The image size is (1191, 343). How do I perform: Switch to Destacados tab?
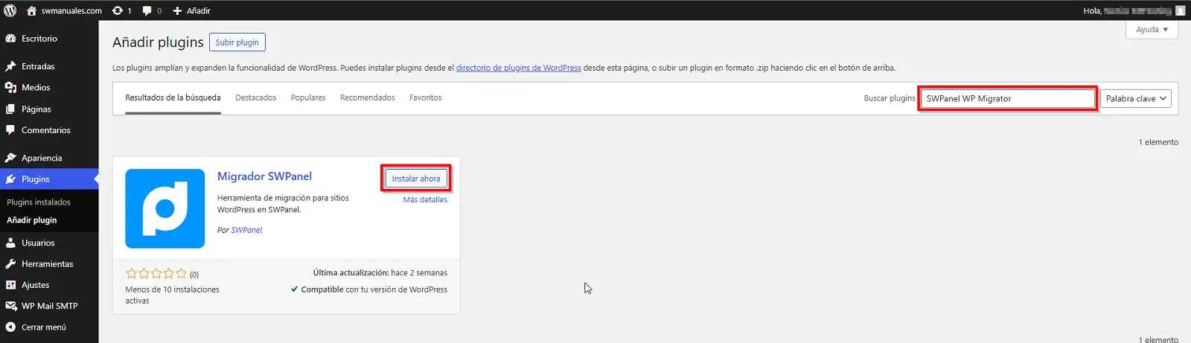(x=255, y=98)
